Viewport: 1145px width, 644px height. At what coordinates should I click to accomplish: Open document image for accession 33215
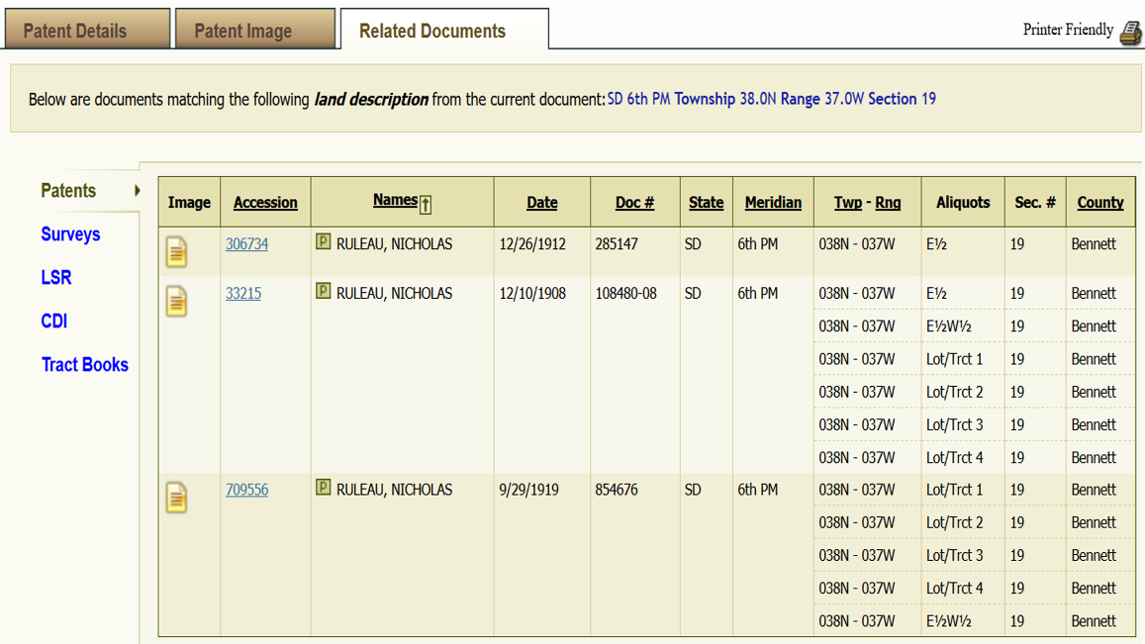tap(177, 302)
